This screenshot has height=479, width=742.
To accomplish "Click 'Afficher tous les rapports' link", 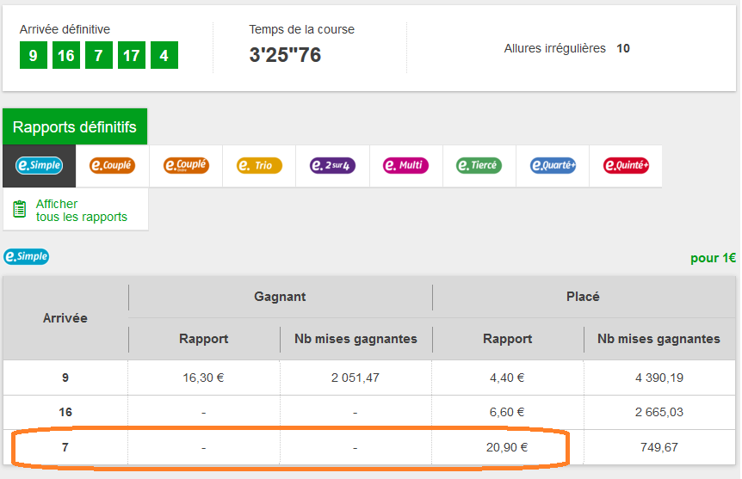I will coord(81,211).
